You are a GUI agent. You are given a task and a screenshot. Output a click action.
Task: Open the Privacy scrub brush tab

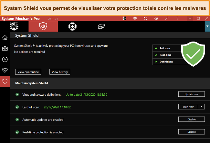click(x=101, y=26)
